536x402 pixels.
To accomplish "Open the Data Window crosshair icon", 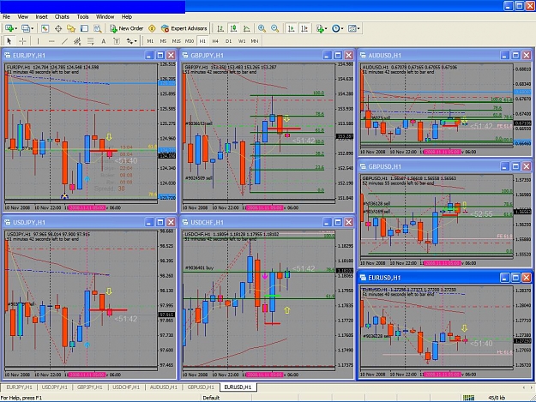I will click(x=58, y=28).
